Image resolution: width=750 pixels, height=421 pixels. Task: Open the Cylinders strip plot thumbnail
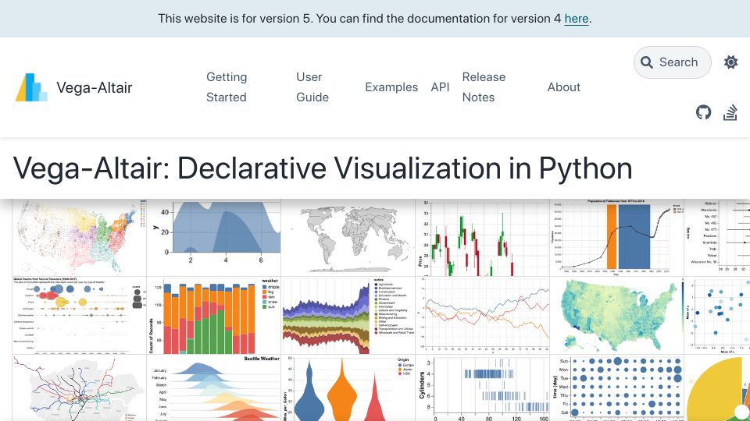483,387
